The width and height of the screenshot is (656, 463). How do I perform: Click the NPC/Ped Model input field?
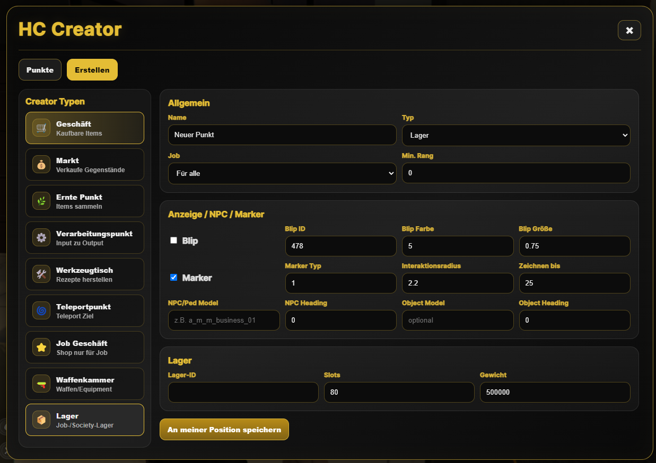[x=224, y=320]
